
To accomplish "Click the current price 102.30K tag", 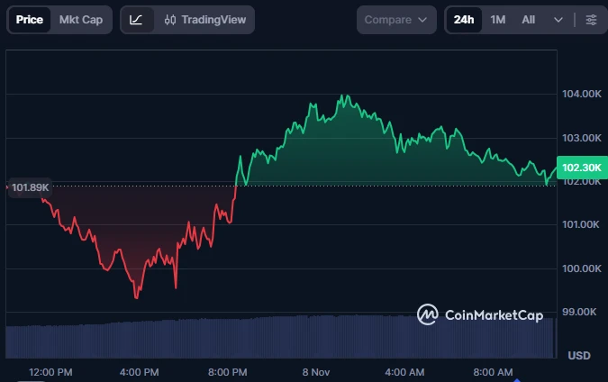I will 581,168.
